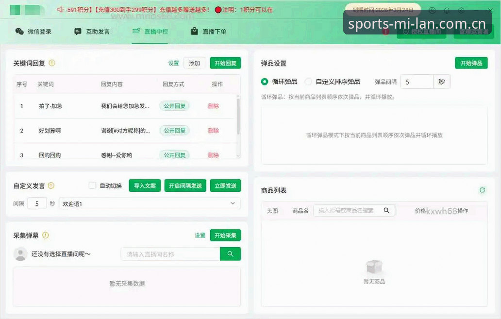Click the magnifier icon in product search
Screen dimensions: 501x319
coord(386,210)
